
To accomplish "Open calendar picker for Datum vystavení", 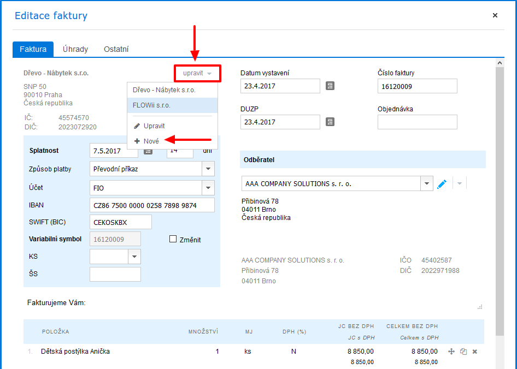I will tap(330, 86).
